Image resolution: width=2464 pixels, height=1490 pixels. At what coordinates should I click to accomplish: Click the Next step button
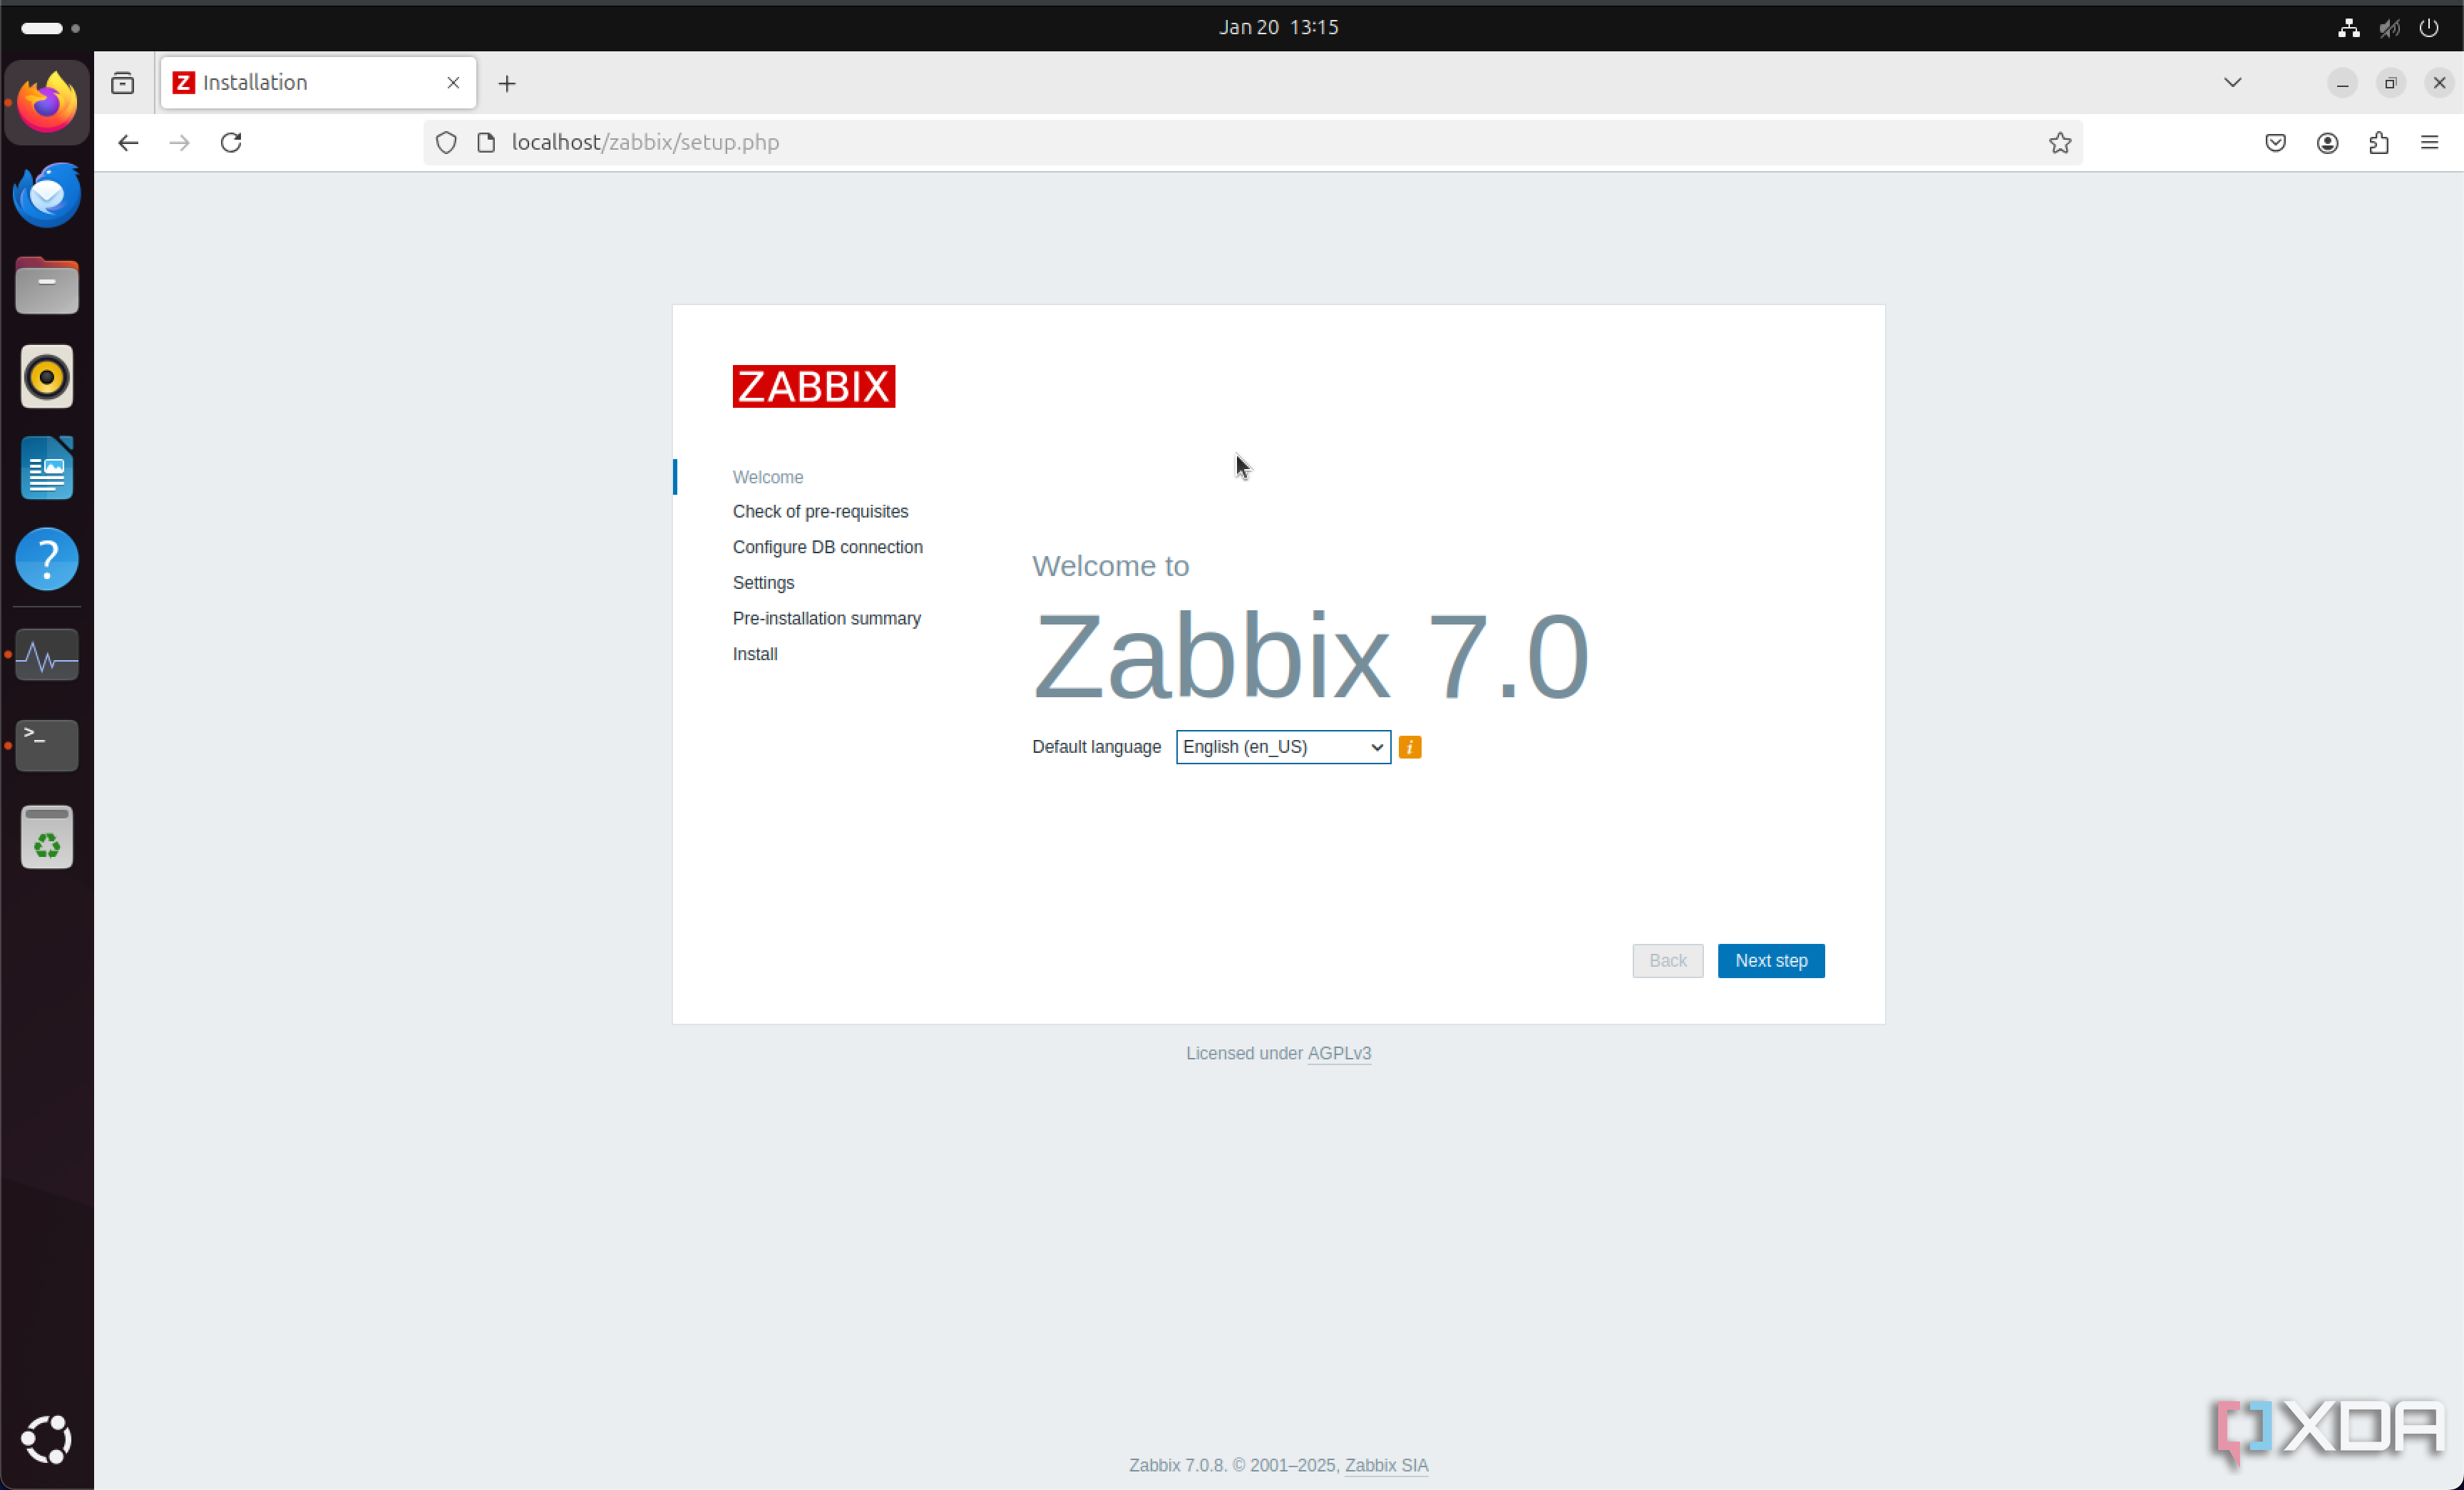(x=1770, y=959)
